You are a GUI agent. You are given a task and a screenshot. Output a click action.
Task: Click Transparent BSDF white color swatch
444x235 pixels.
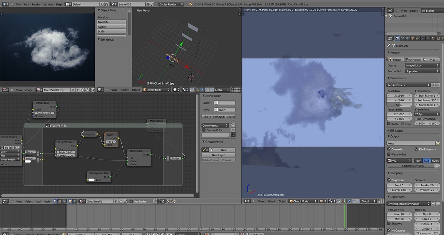pos(91,180)
